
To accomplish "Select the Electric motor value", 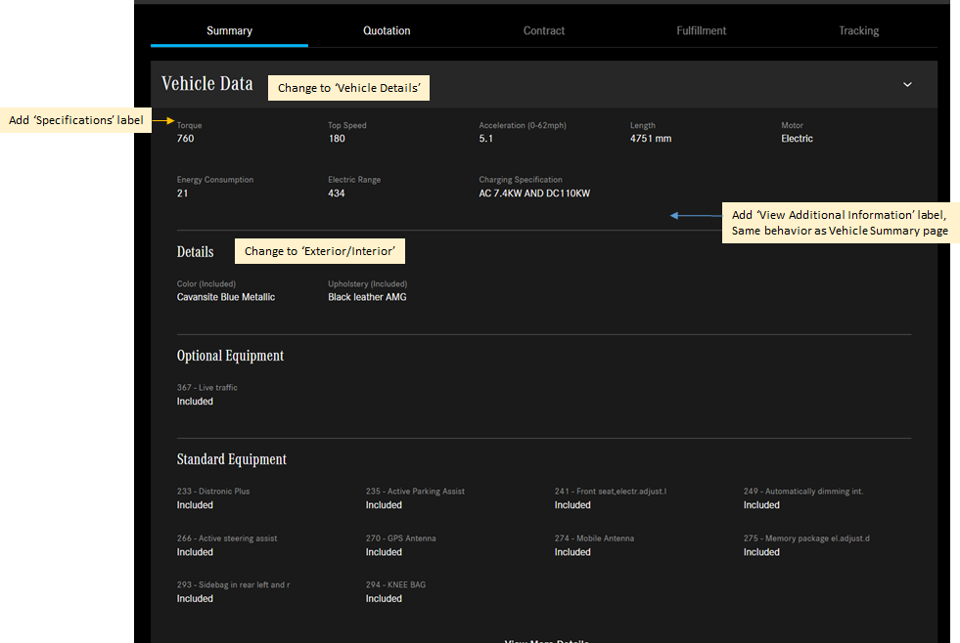I will coord(798,139).
